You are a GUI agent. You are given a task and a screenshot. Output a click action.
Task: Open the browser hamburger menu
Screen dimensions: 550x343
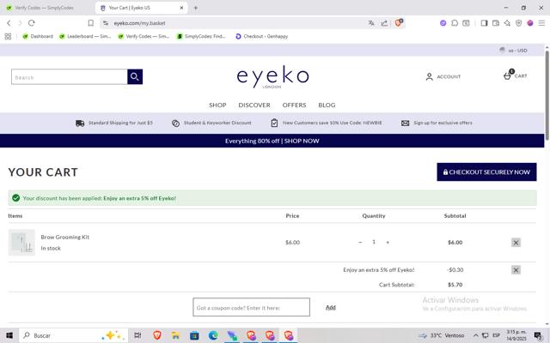[541, 23]
